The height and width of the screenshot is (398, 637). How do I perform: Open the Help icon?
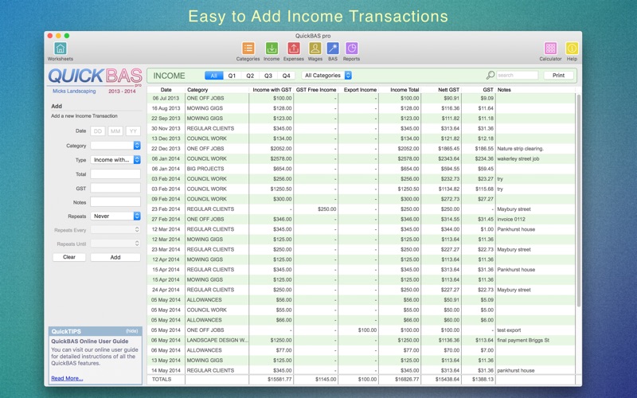click(572, 49)
